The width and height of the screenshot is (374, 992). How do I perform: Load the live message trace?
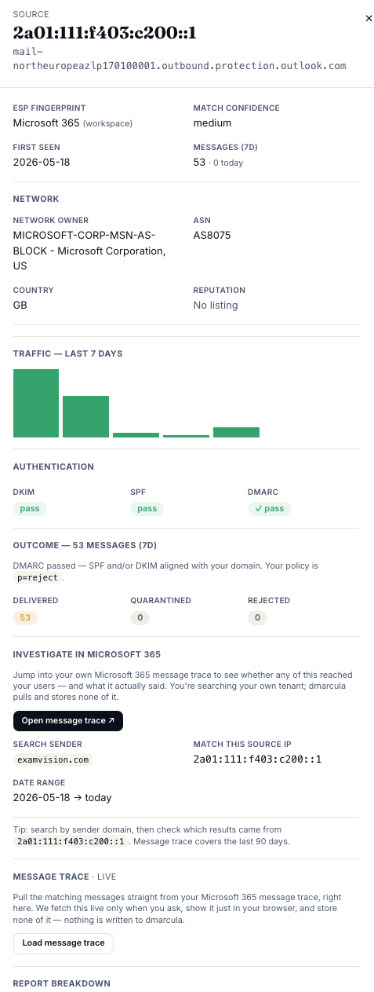(64, 943)
